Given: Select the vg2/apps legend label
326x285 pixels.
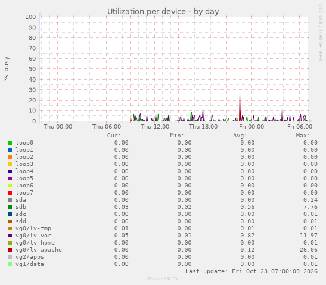Looking at the screenshot, I should [x=30, y=257].
